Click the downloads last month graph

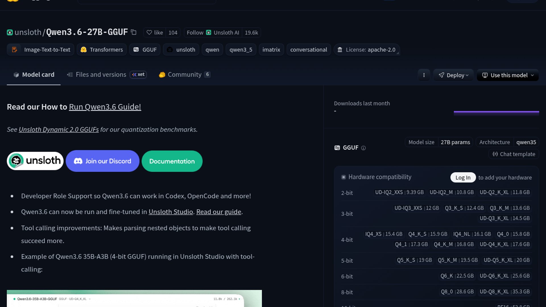point(496,112)
